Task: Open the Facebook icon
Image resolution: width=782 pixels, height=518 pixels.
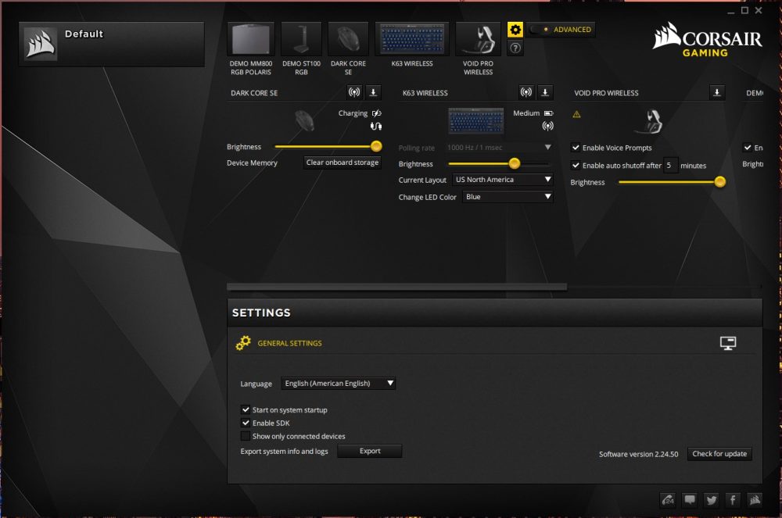Action: 734,499
